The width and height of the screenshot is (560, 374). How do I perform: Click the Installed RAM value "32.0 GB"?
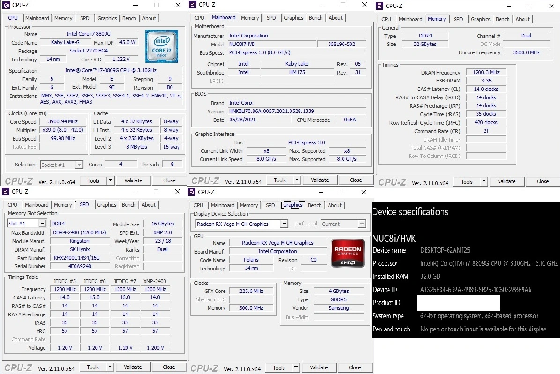[430, 276]
